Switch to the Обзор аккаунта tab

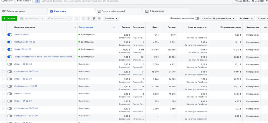coord(16,11)
